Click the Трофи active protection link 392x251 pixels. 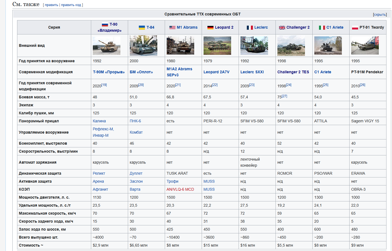[172, 182]
